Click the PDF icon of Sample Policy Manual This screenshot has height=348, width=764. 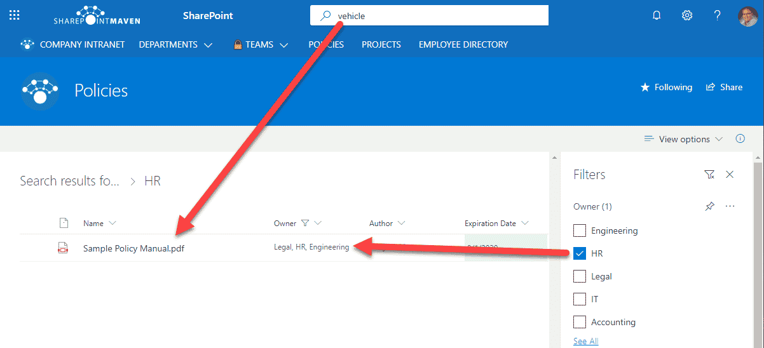tap(63, 248)
